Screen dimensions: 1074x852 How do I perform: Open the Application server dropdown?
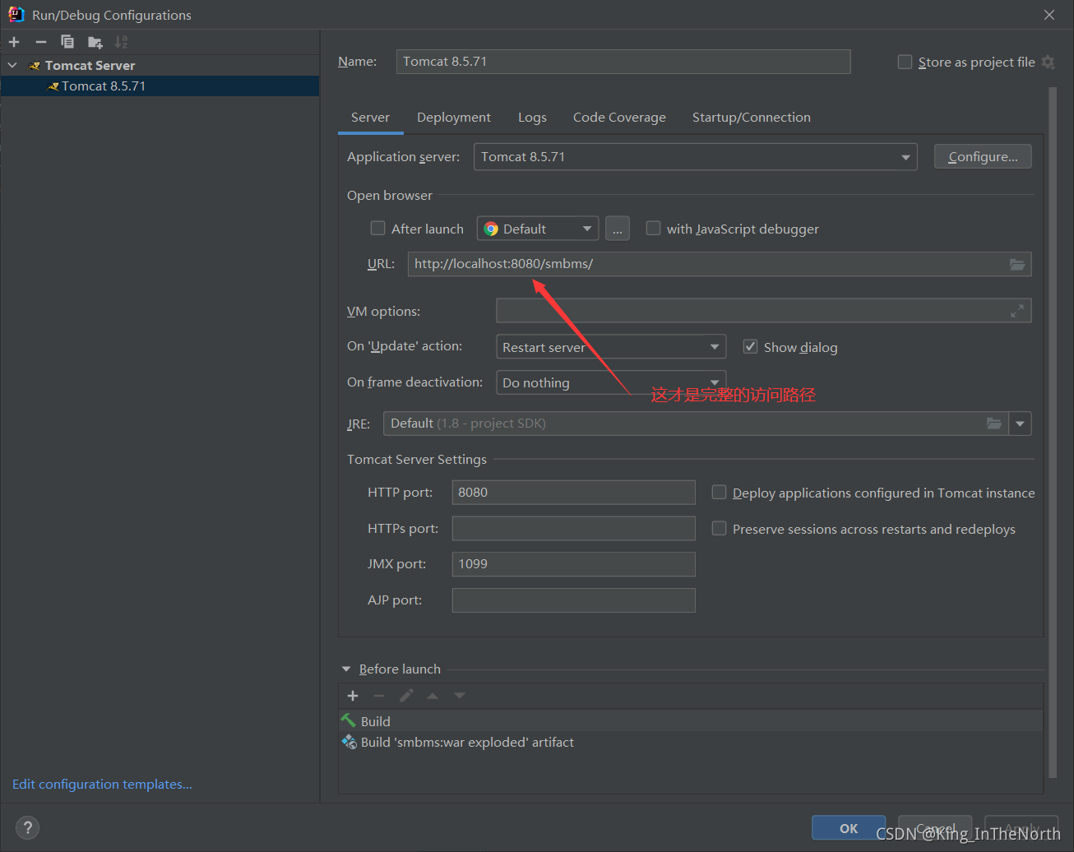696,157
